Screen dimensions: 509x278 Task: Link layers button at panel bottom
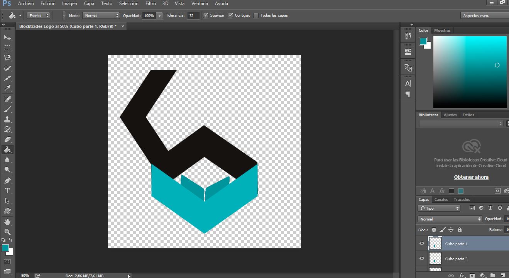pos(451,275)
